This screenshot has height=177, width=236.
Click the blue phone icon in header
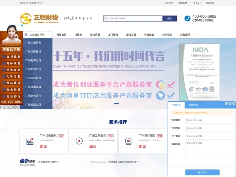click(x=187, y=18)
